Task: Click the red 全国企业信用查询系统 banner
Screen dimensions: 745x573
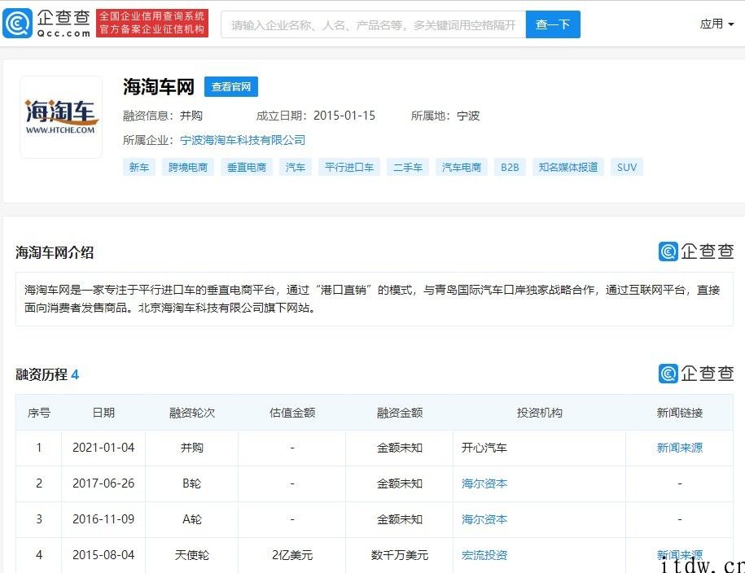Action: [152, 23]
